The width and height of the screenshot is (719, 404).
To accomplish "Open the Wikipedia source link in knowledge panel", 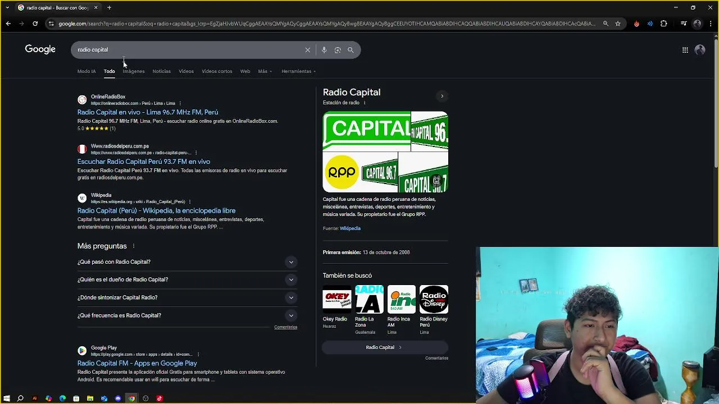I will coord(350,228).
